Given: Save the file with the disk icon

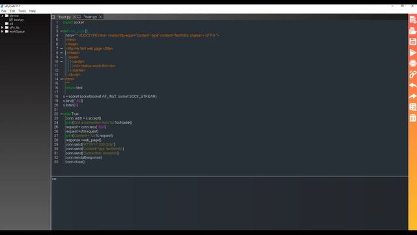Looking at the screenshot, I should 412,42.
